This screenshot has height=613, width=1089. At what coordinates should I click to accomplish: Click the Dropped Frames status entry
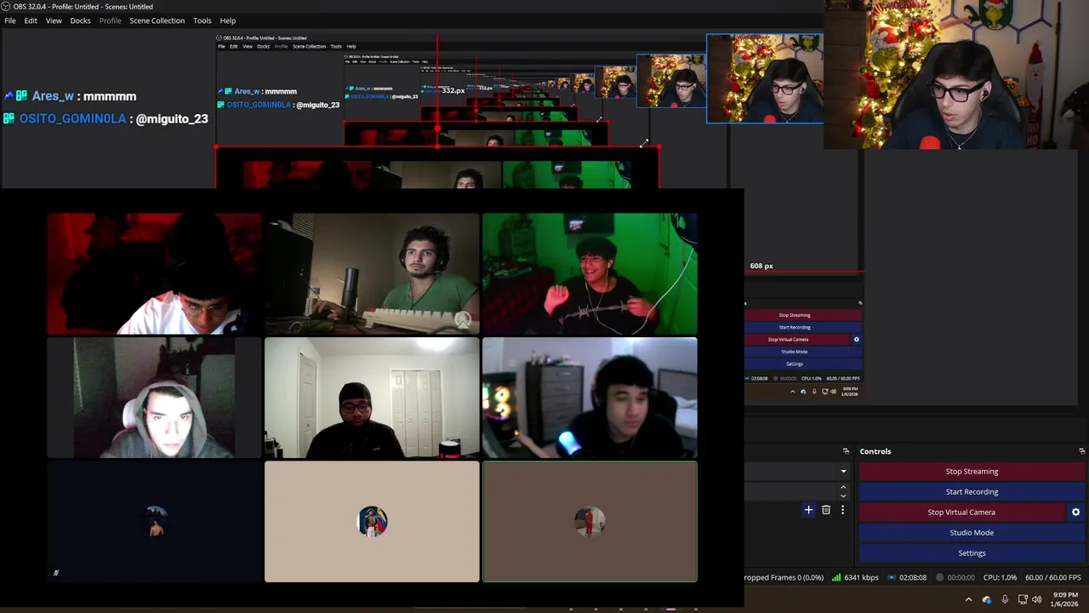point(784,577)
